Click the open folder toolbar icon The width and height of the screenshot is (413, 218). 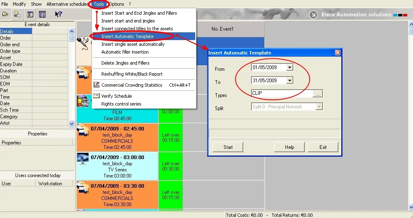(x=5, y=14)
